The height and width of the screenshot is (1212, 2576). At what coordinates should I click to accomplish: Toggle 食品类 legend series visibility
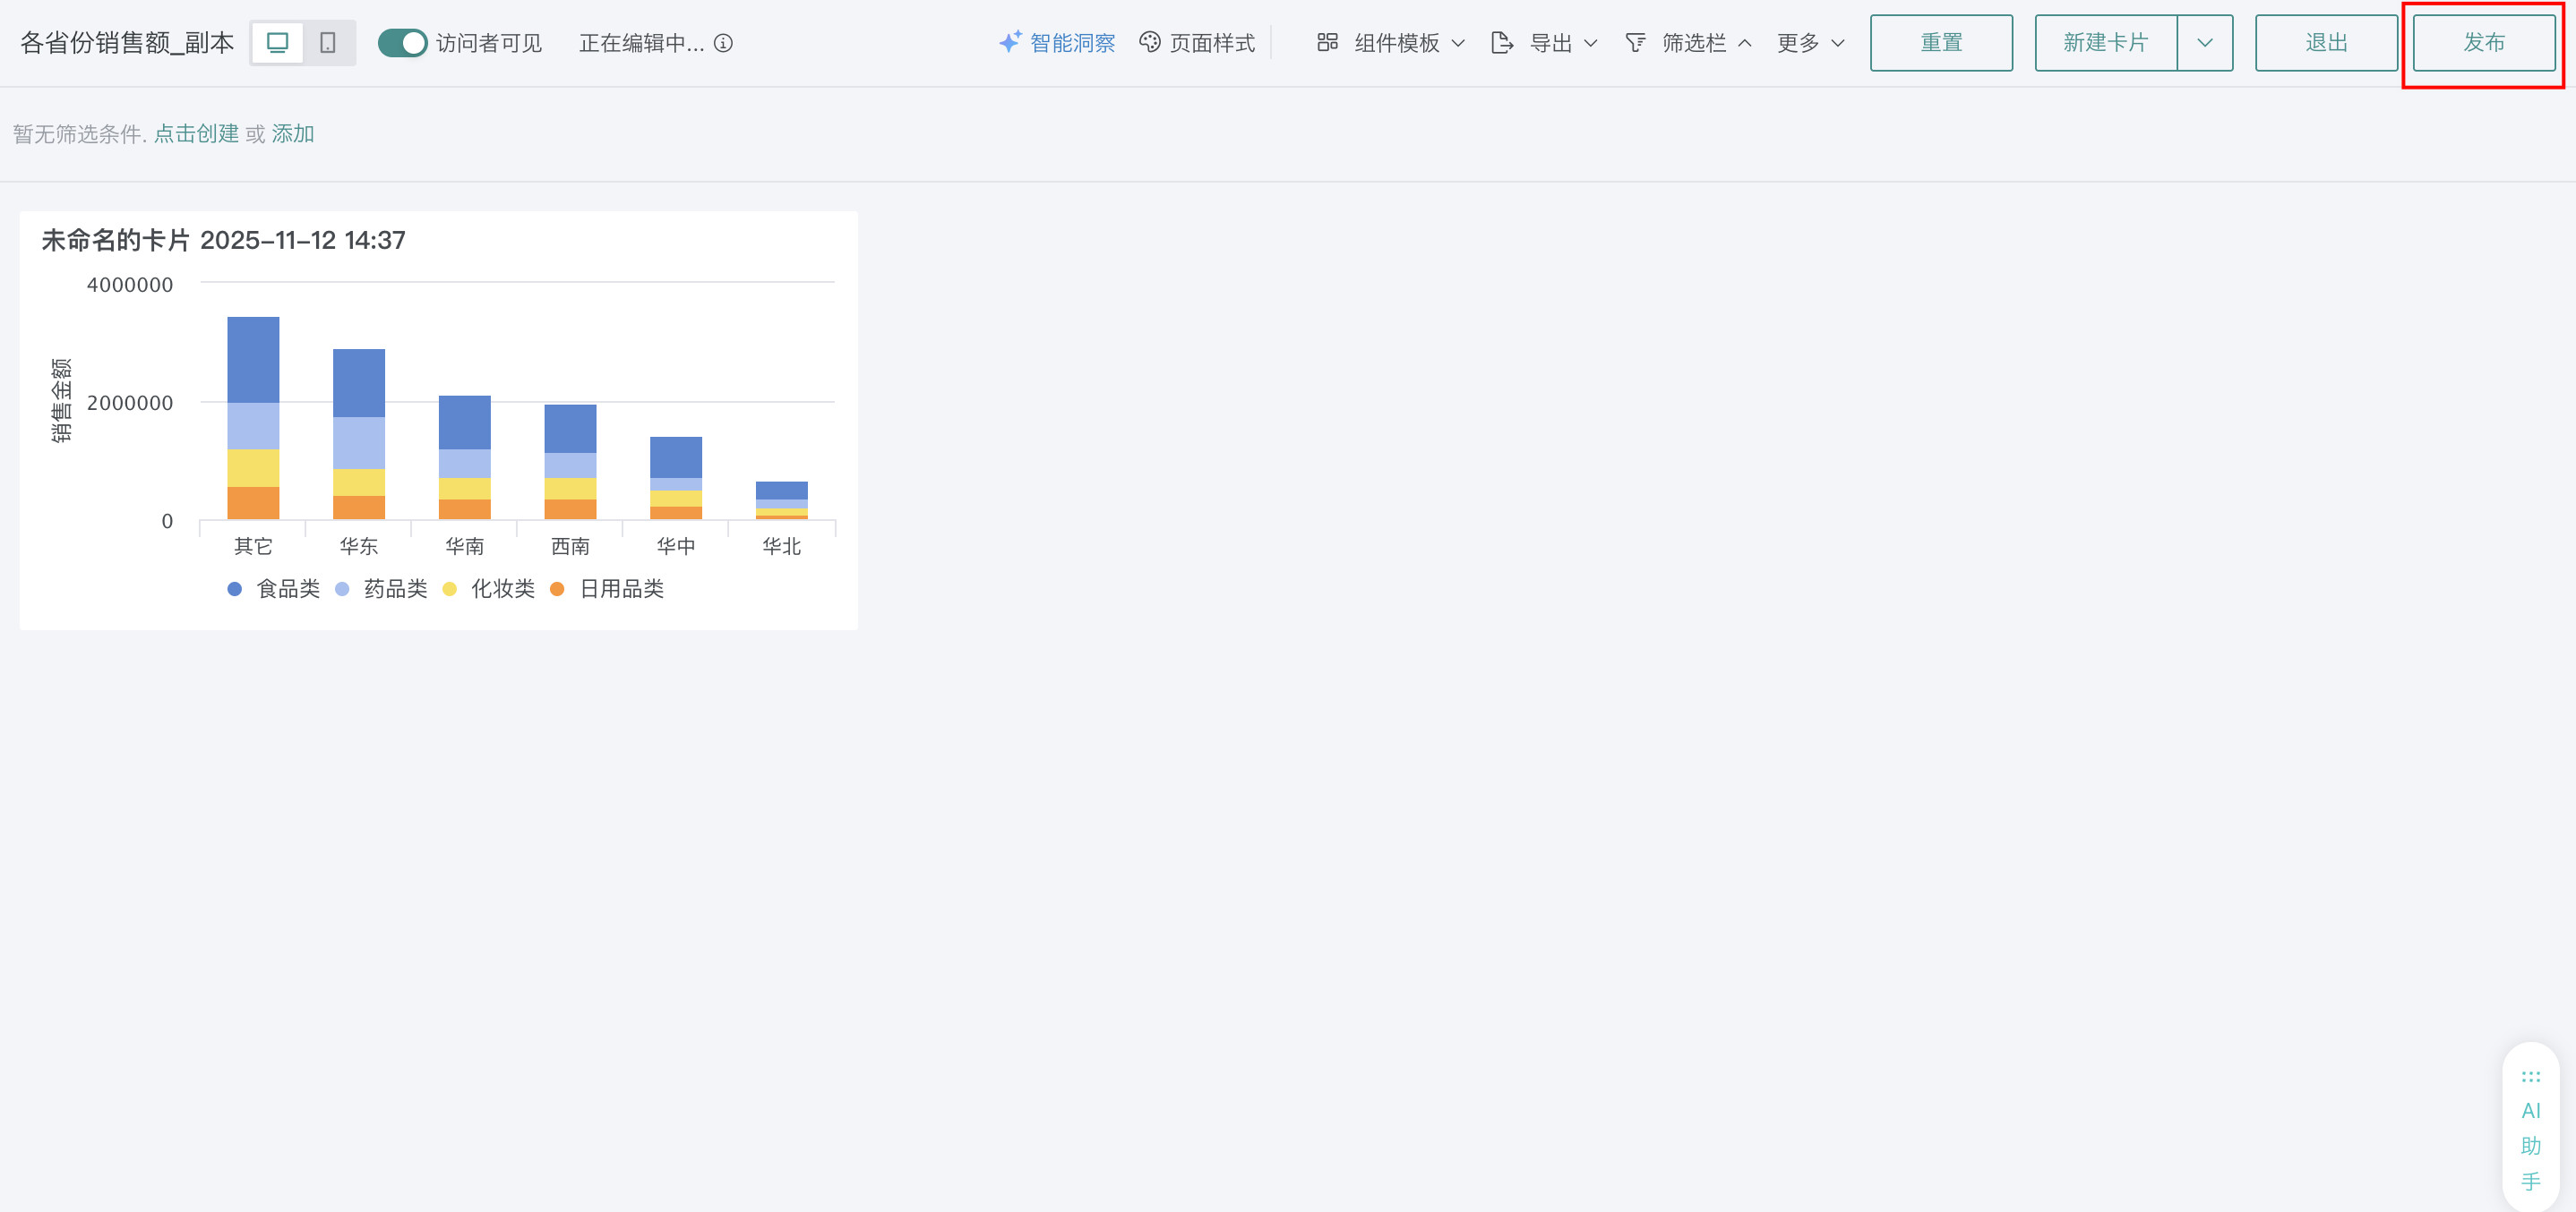275,588
